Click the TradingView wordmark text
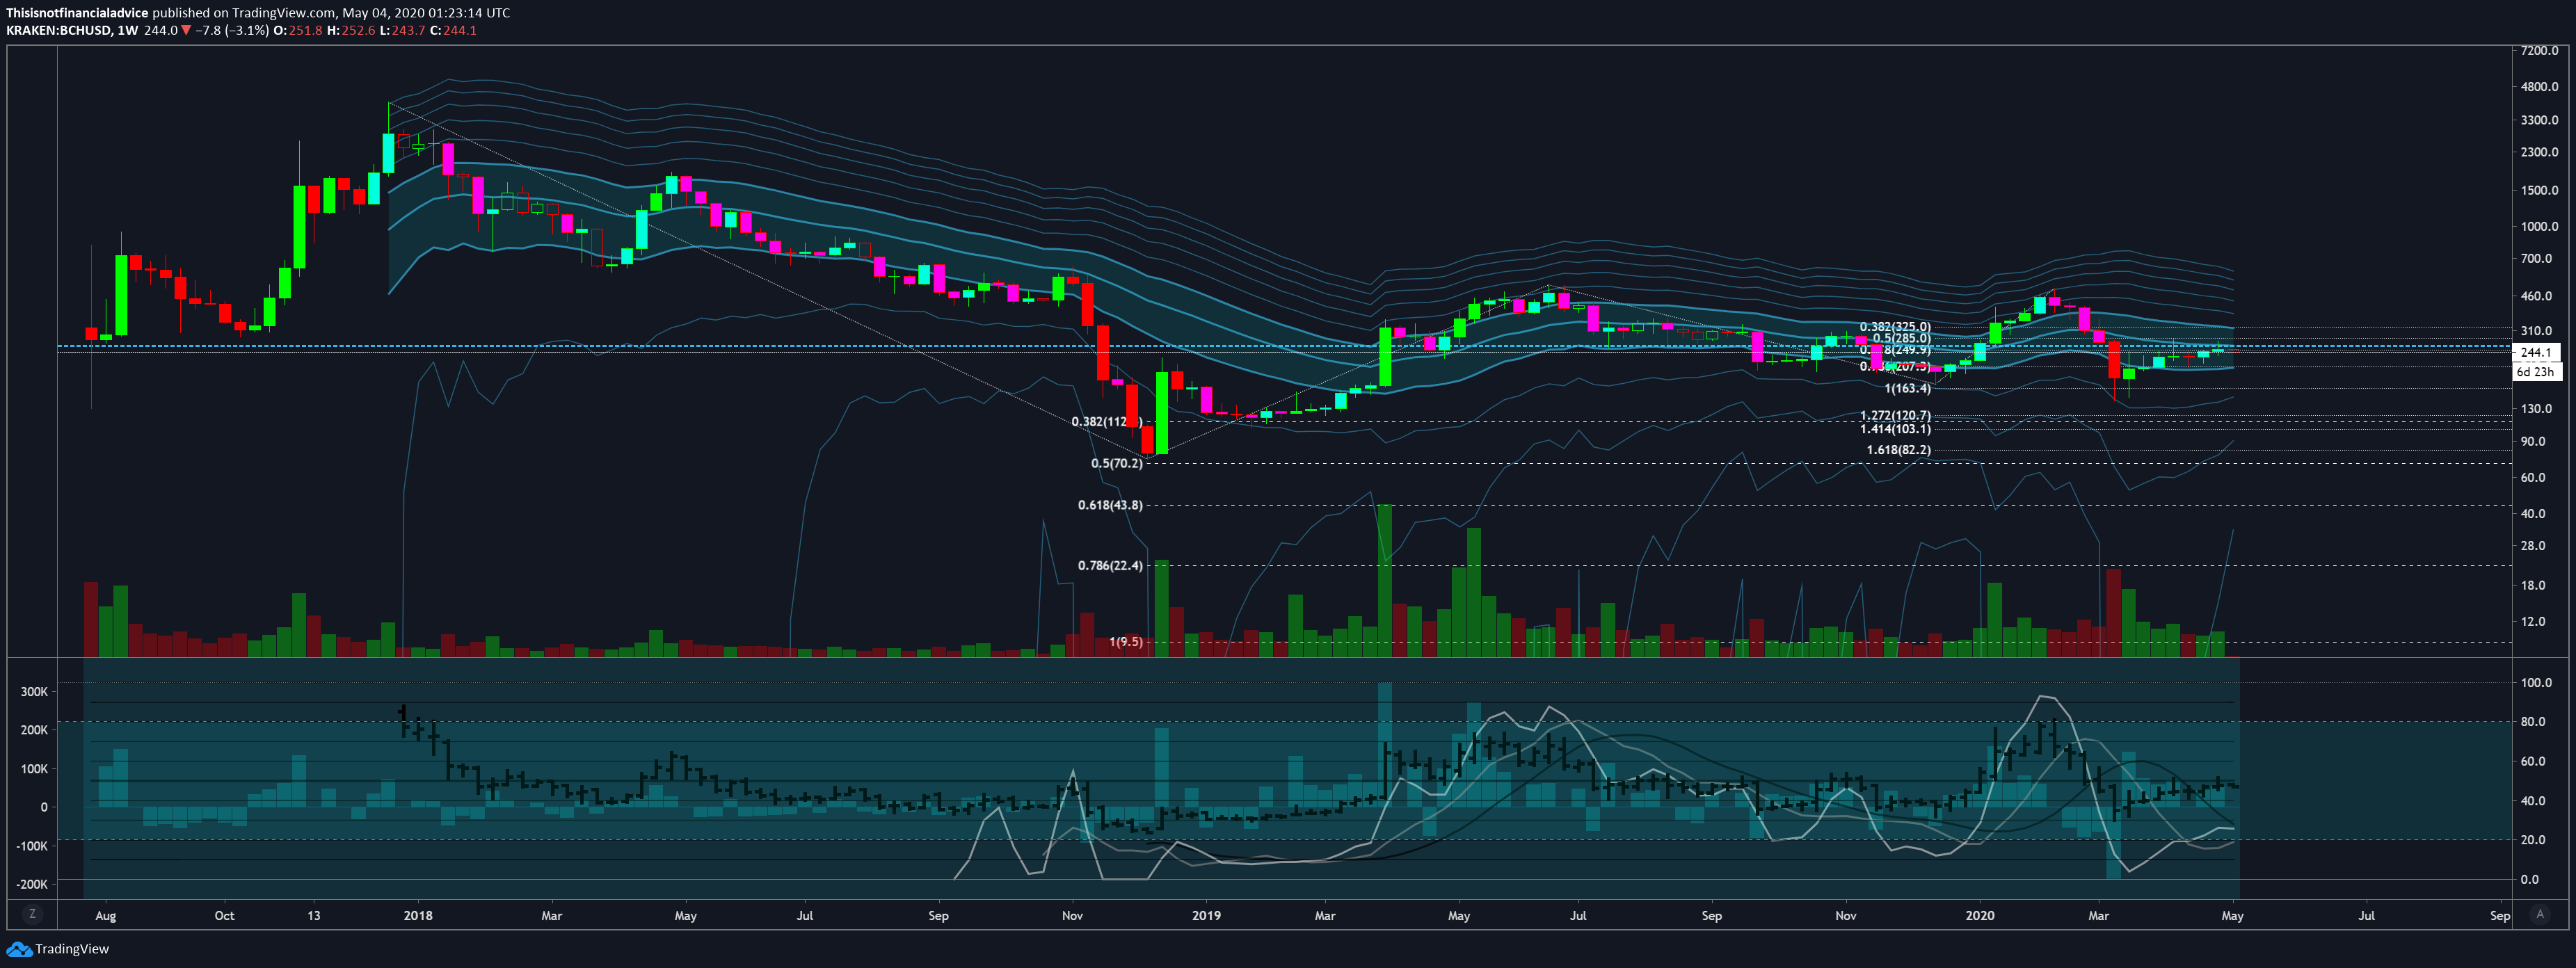 pos(72,949)
